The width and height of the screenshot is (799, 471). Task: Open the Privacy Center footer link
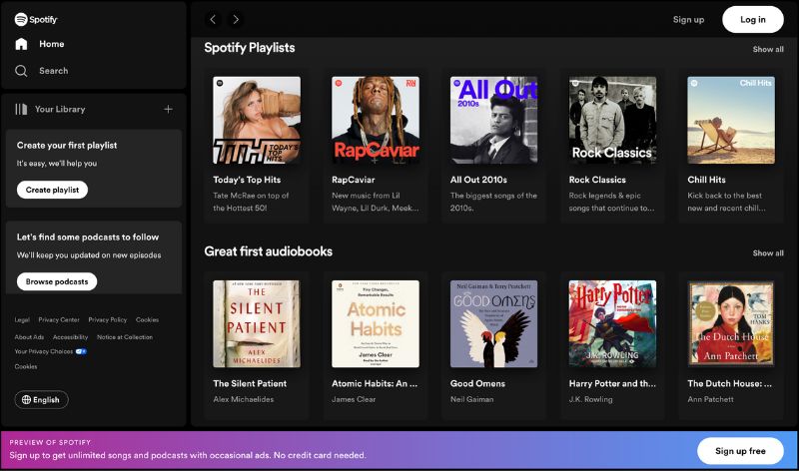click(x=59, y=319)
